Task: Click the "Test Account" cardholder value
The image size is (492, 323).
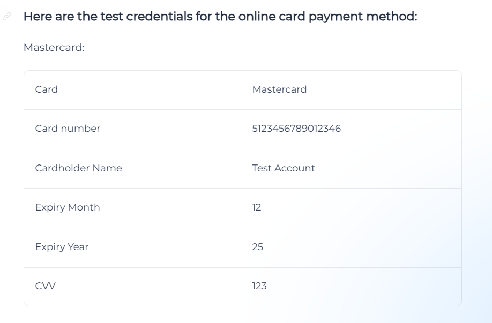Action: pyautogui.click(x=284, y=168)
